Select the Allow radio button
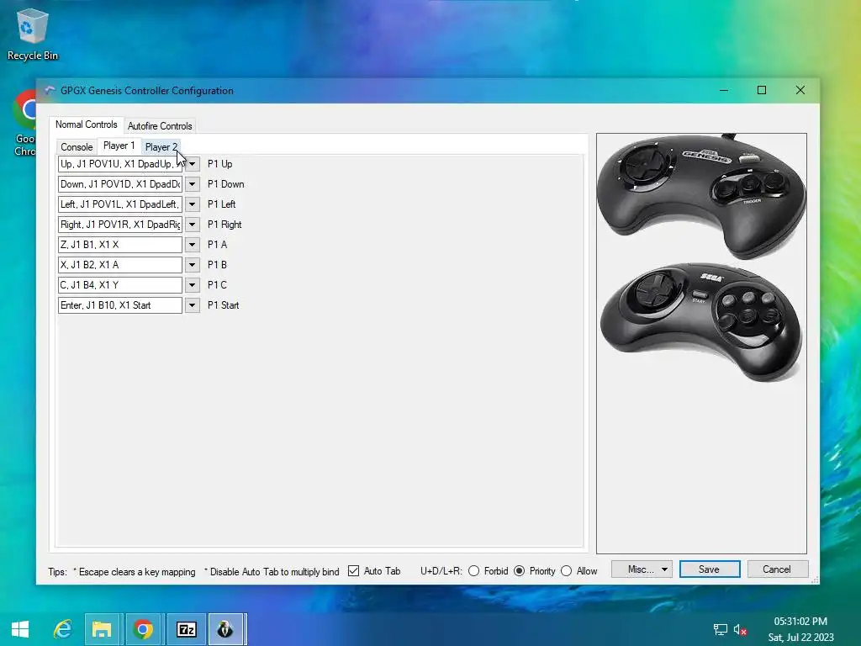 tap(566, 571)
